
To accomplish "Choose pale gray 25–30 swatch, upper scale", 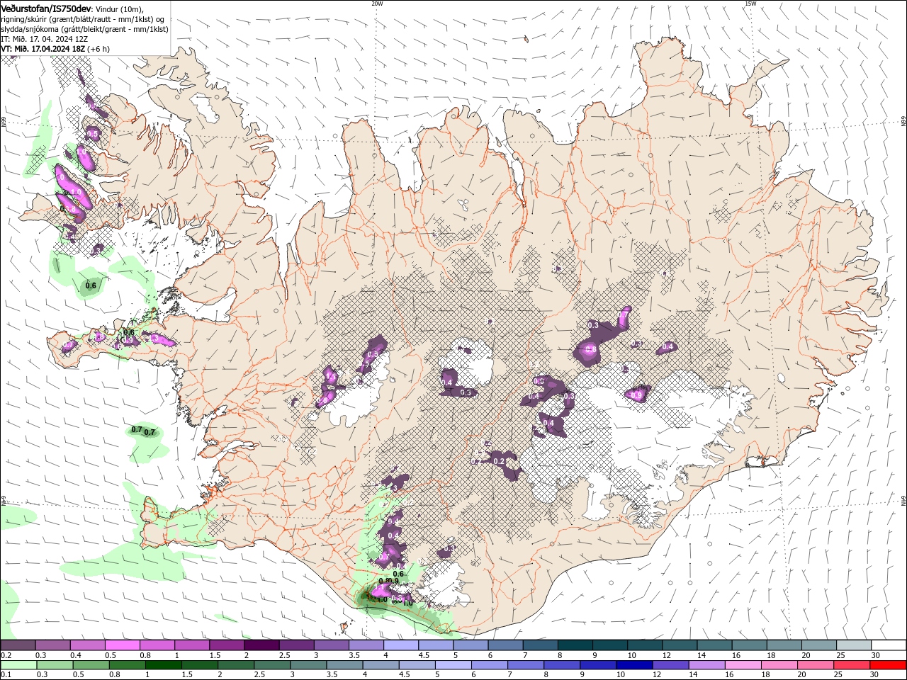I will 852,645.
